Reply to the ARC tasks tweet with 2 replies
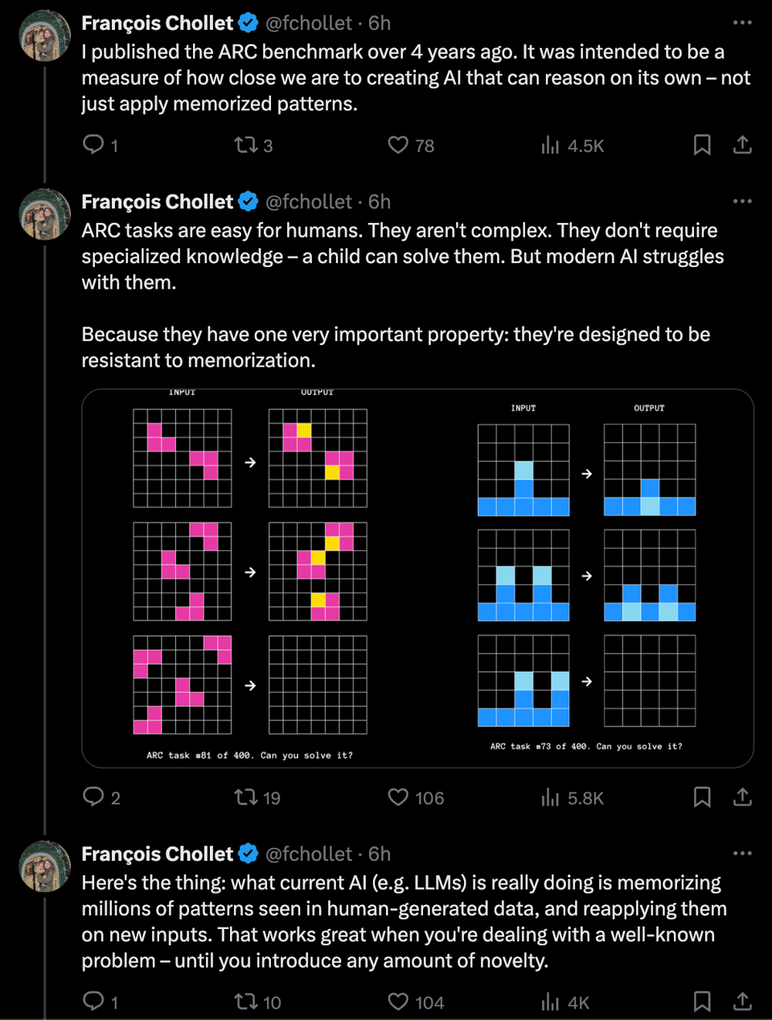 point(94,797)
